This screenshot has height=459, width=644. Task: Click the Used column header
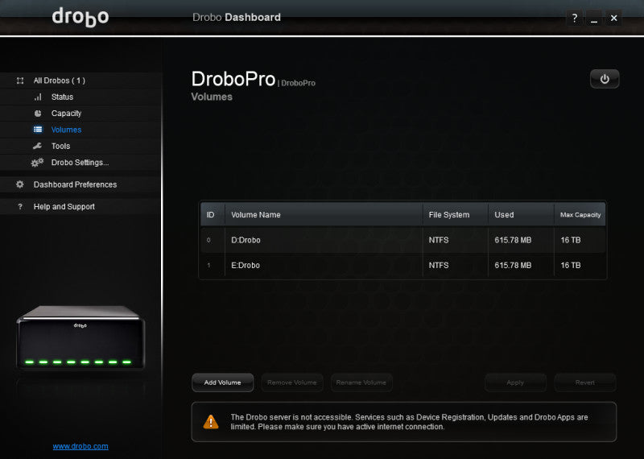click(x=521, y=214)
